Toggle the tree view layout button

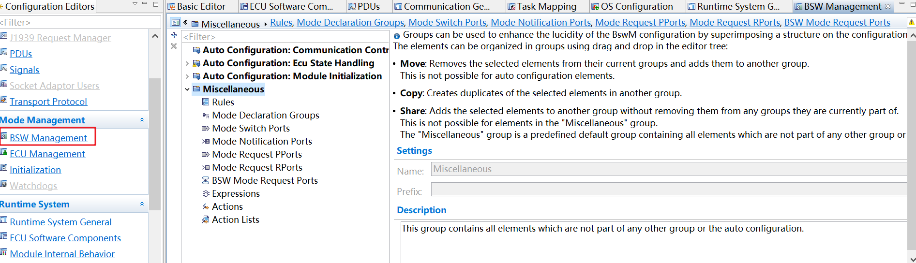175,22
